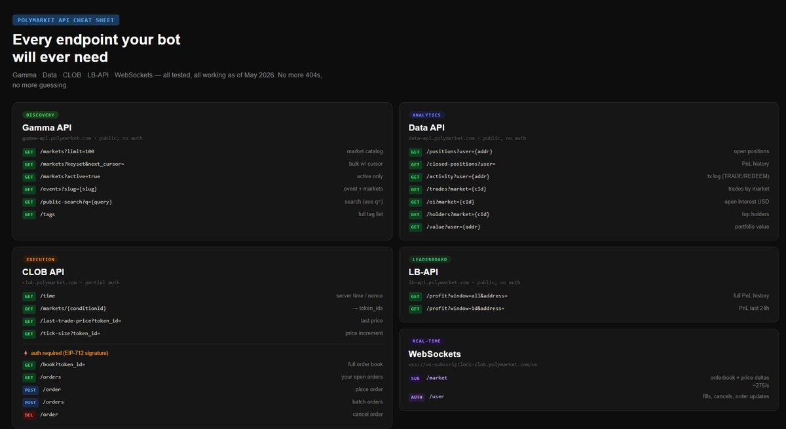The image size is (786, 429).
Task: Select the /markets?active=true endpoint
Action: (x=70, y=176)
